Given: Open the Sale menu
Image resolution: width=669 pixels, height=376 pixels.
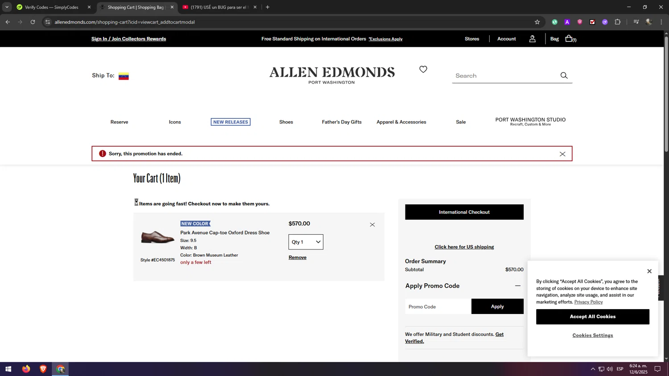Looking at the screenshot, I should tap(461, 122).
